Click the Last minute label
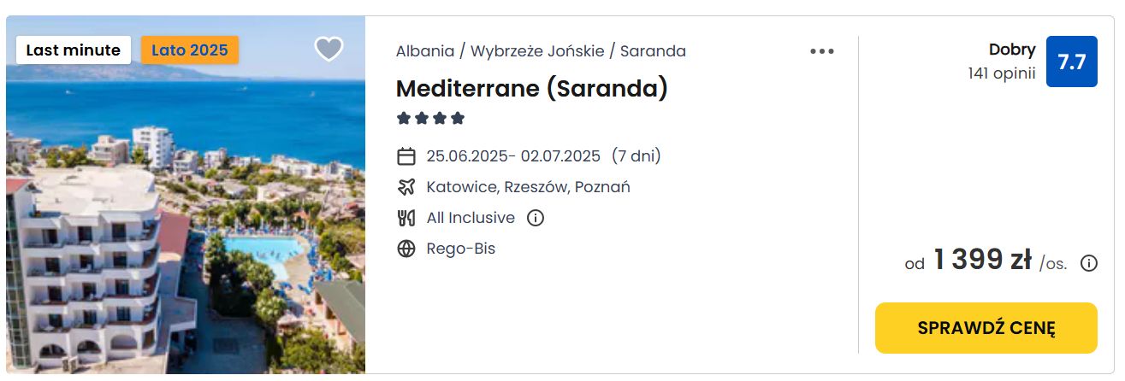 point(74,50)
